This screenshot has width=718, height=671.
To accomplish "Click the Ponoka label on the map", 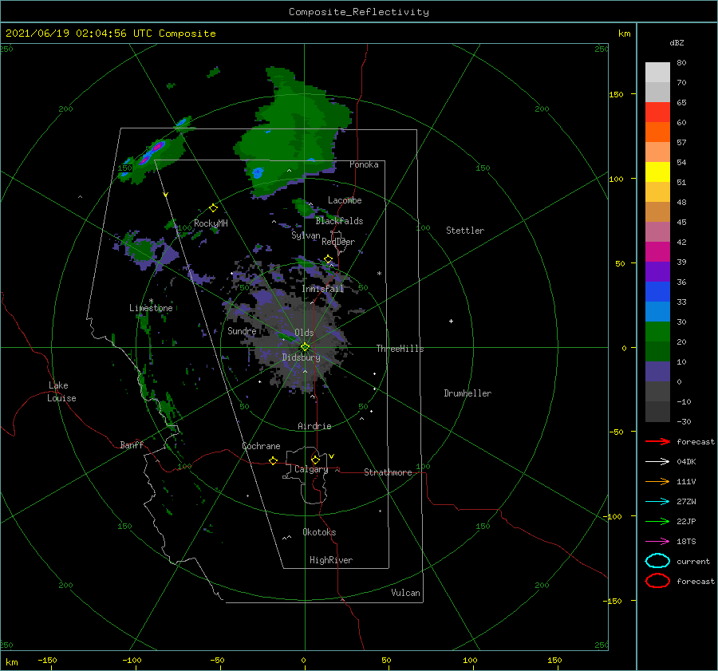I will click(364, 164).
